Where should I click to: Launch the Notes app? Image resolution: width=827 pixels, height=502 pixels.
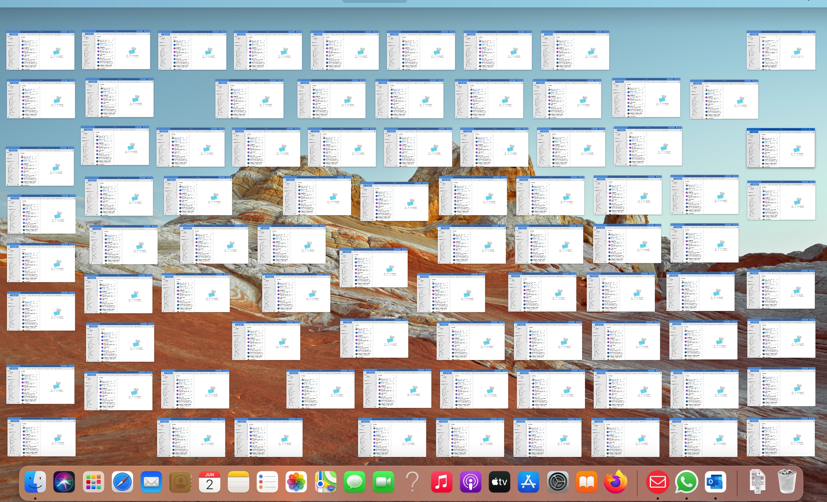click(x=238, y=482)
